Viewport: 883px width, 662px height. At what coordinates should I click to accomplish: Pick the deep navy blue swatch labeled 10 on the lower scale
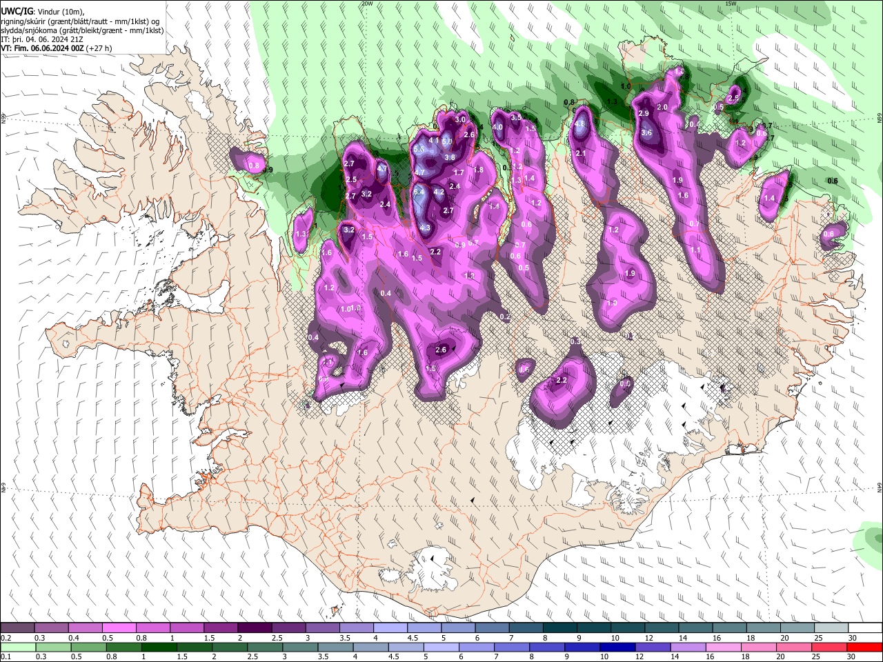tap(617, 647)
